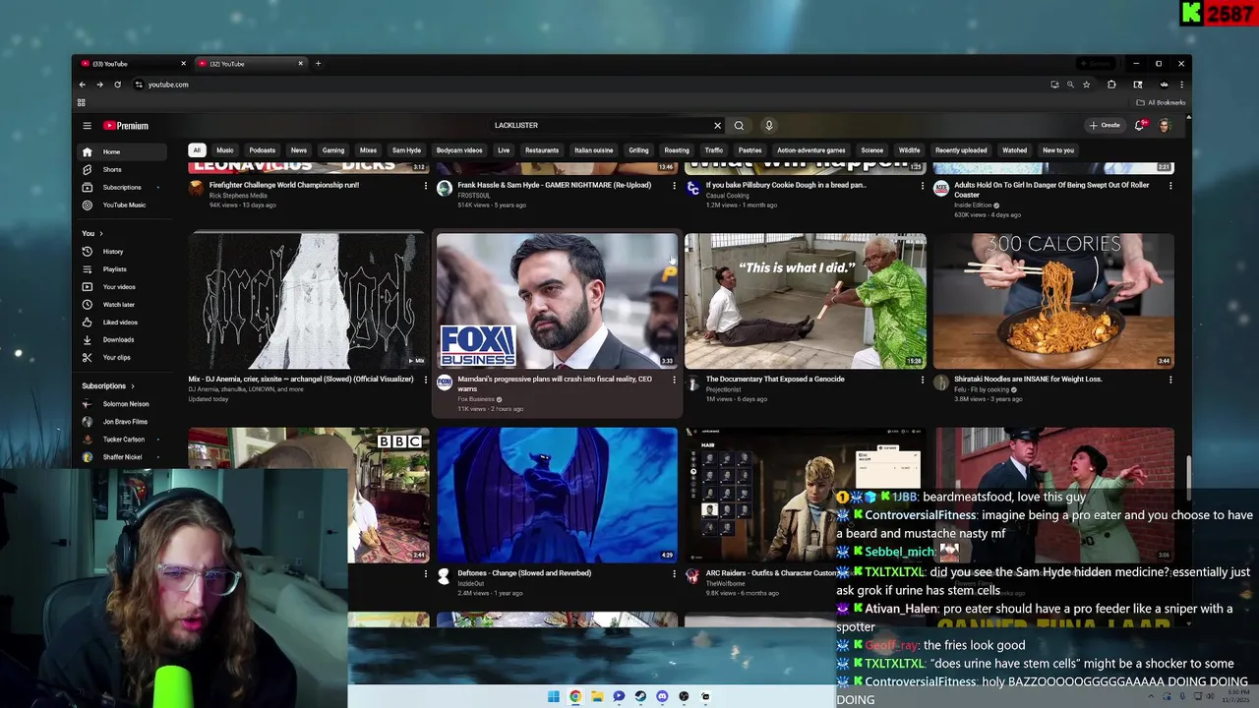The image size is (1259, 708).
Task: Select the Watched filter chip
Action: (x=1014, y=150)
